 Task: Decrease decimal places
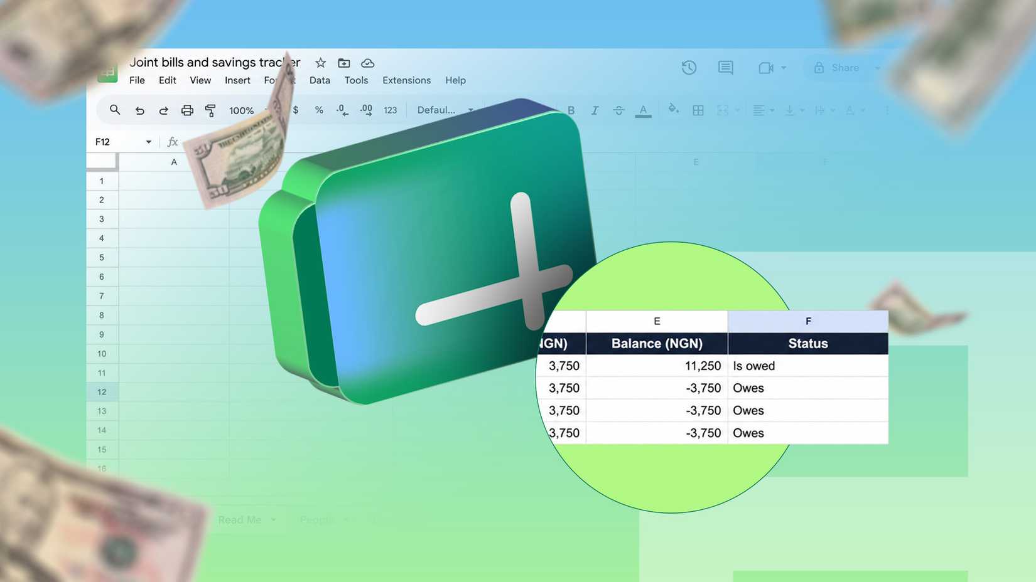click(x=342, y=110)
